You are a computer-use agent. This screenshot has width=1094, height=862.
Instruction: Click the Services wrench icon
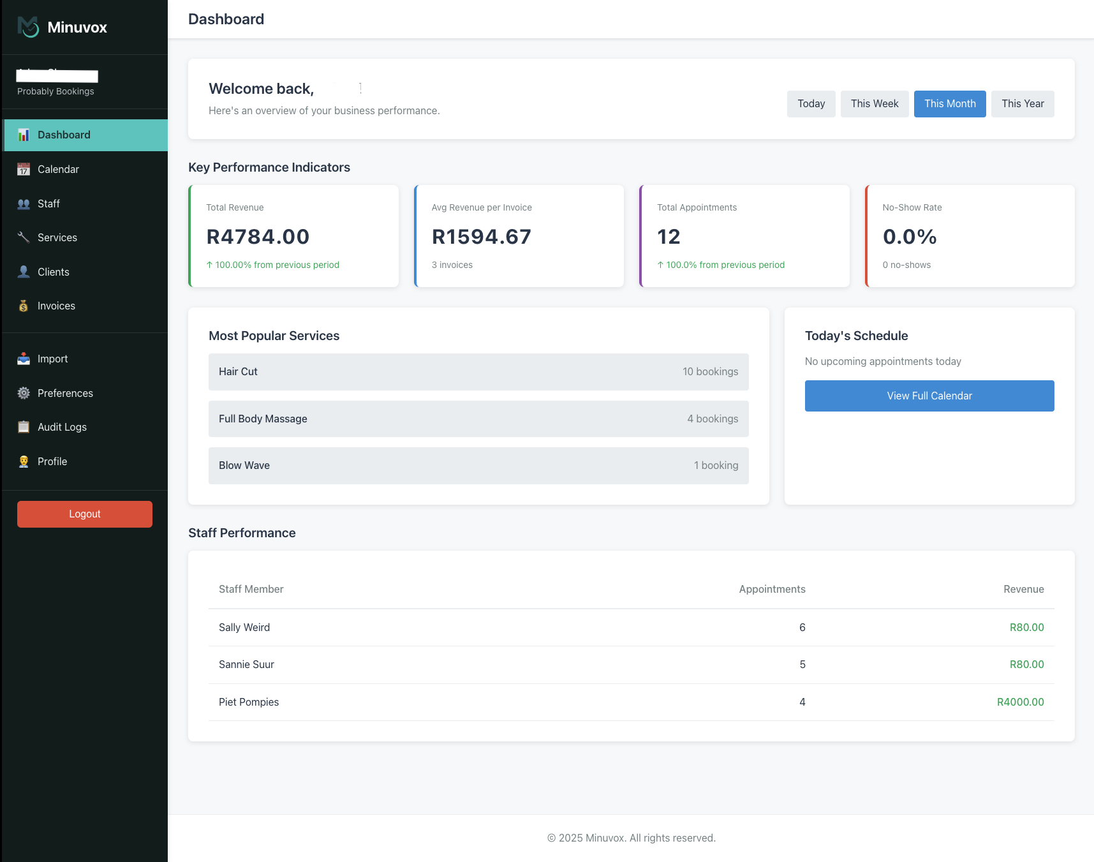tap(23, 237)
